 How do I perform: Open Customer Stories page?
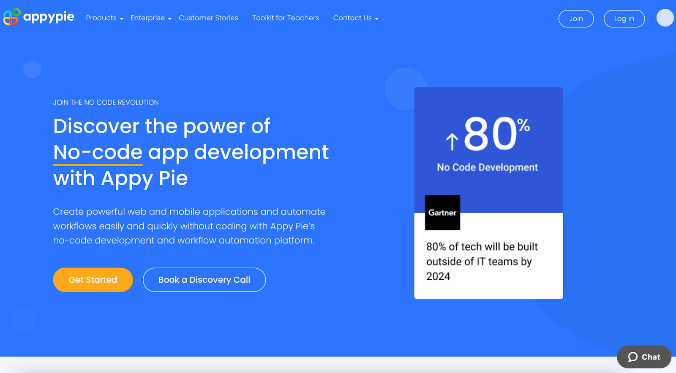tap(208, 18)
